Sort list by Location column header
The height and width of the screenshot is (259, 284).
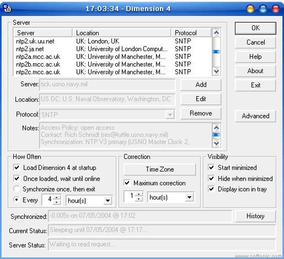click(122, 33)
